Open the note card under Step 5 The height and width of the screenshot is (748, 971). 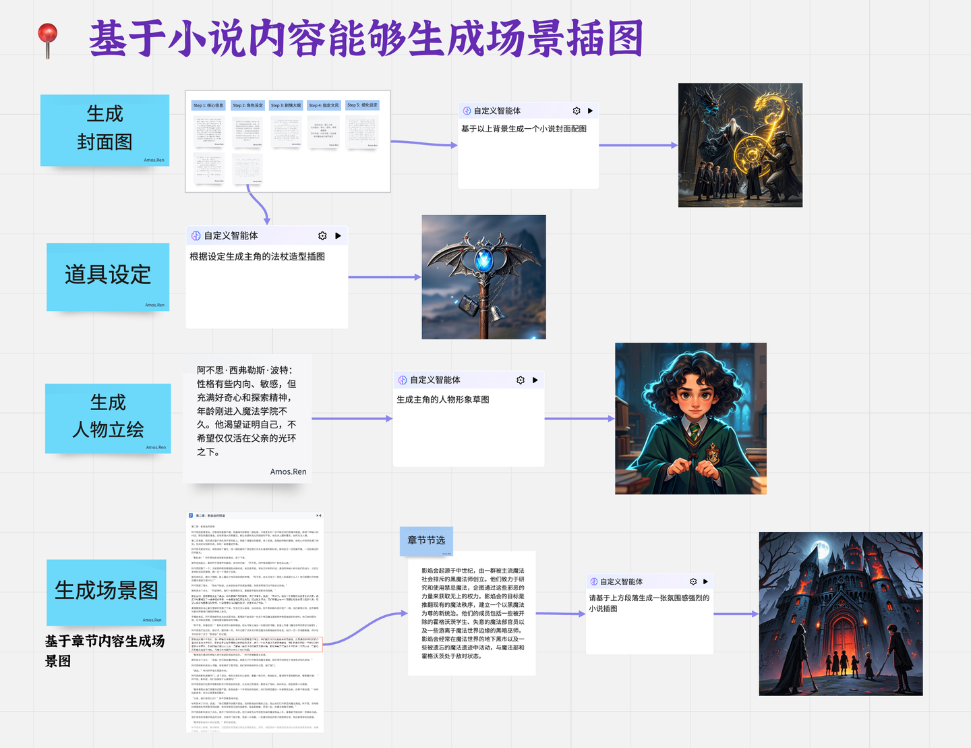[x=363, y=132]
